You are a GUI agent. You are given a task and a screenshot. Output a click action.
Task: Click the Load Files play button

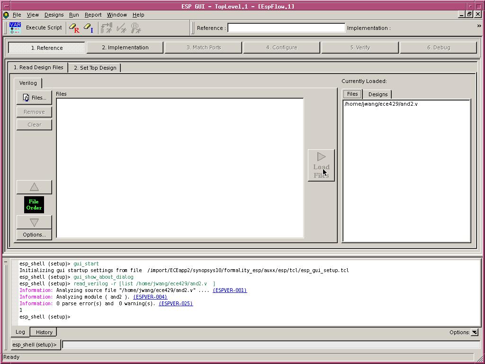[321, 165]
